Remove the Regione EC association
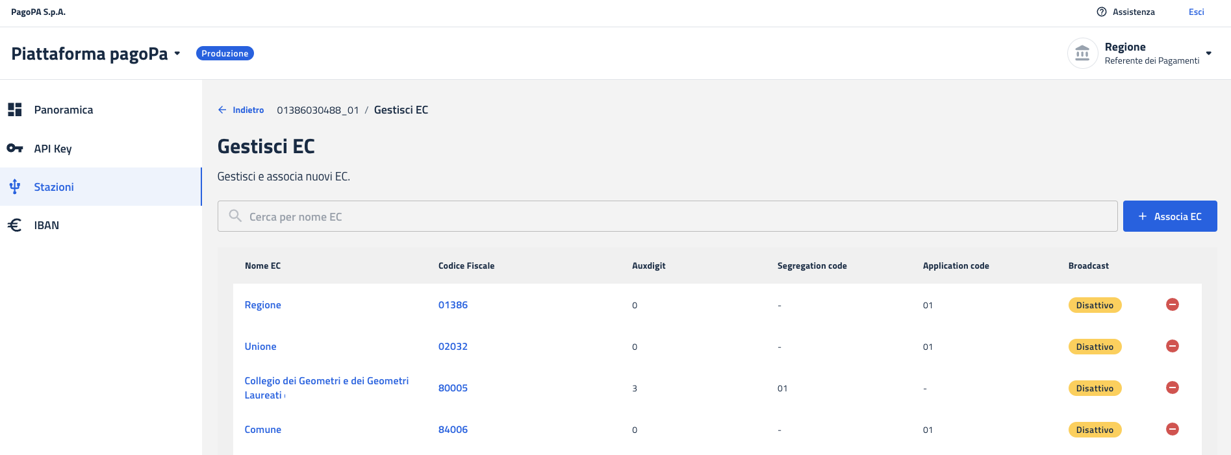Viewport: 1231px width, 455px height. click(x=1172, y=304)
